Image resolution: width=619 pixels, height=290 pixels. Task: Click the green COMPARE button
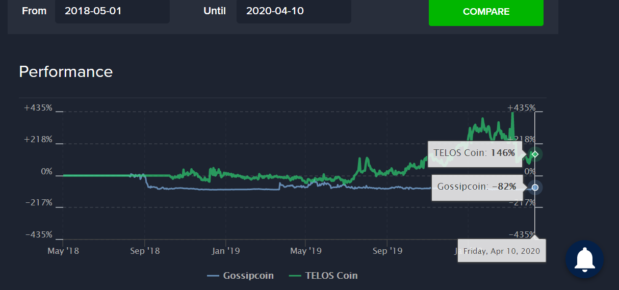tap(486, 12)
